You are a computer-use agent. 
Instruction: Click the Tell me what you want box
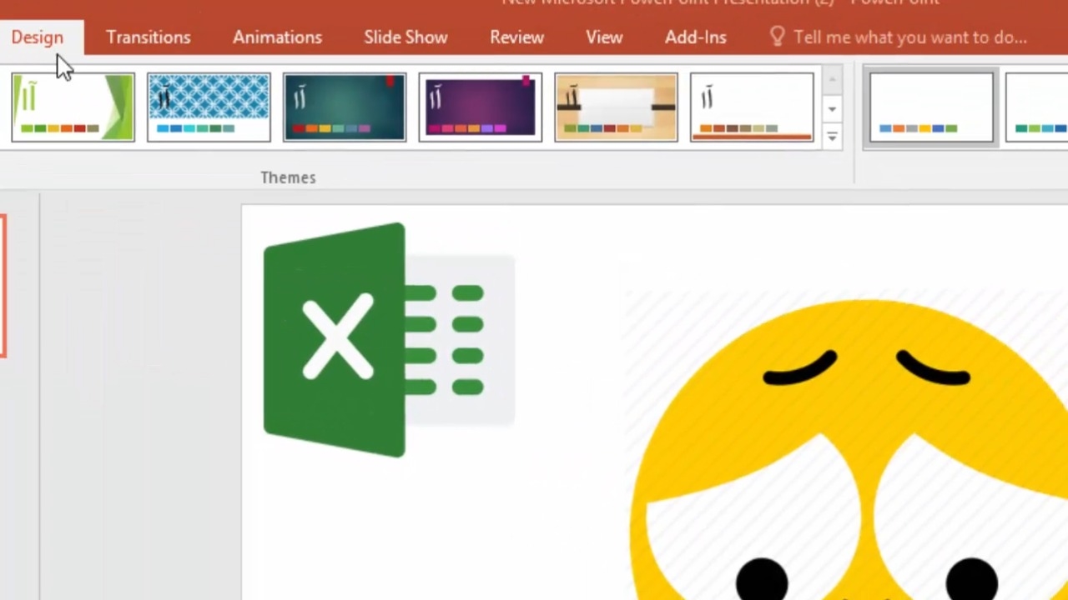click(909, 37)
